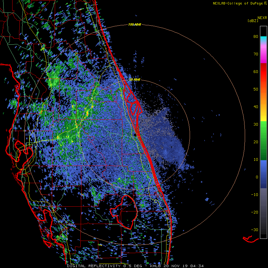Click the green band of the reflectivity color bar
268x268 pixels.
pos(264,141)
